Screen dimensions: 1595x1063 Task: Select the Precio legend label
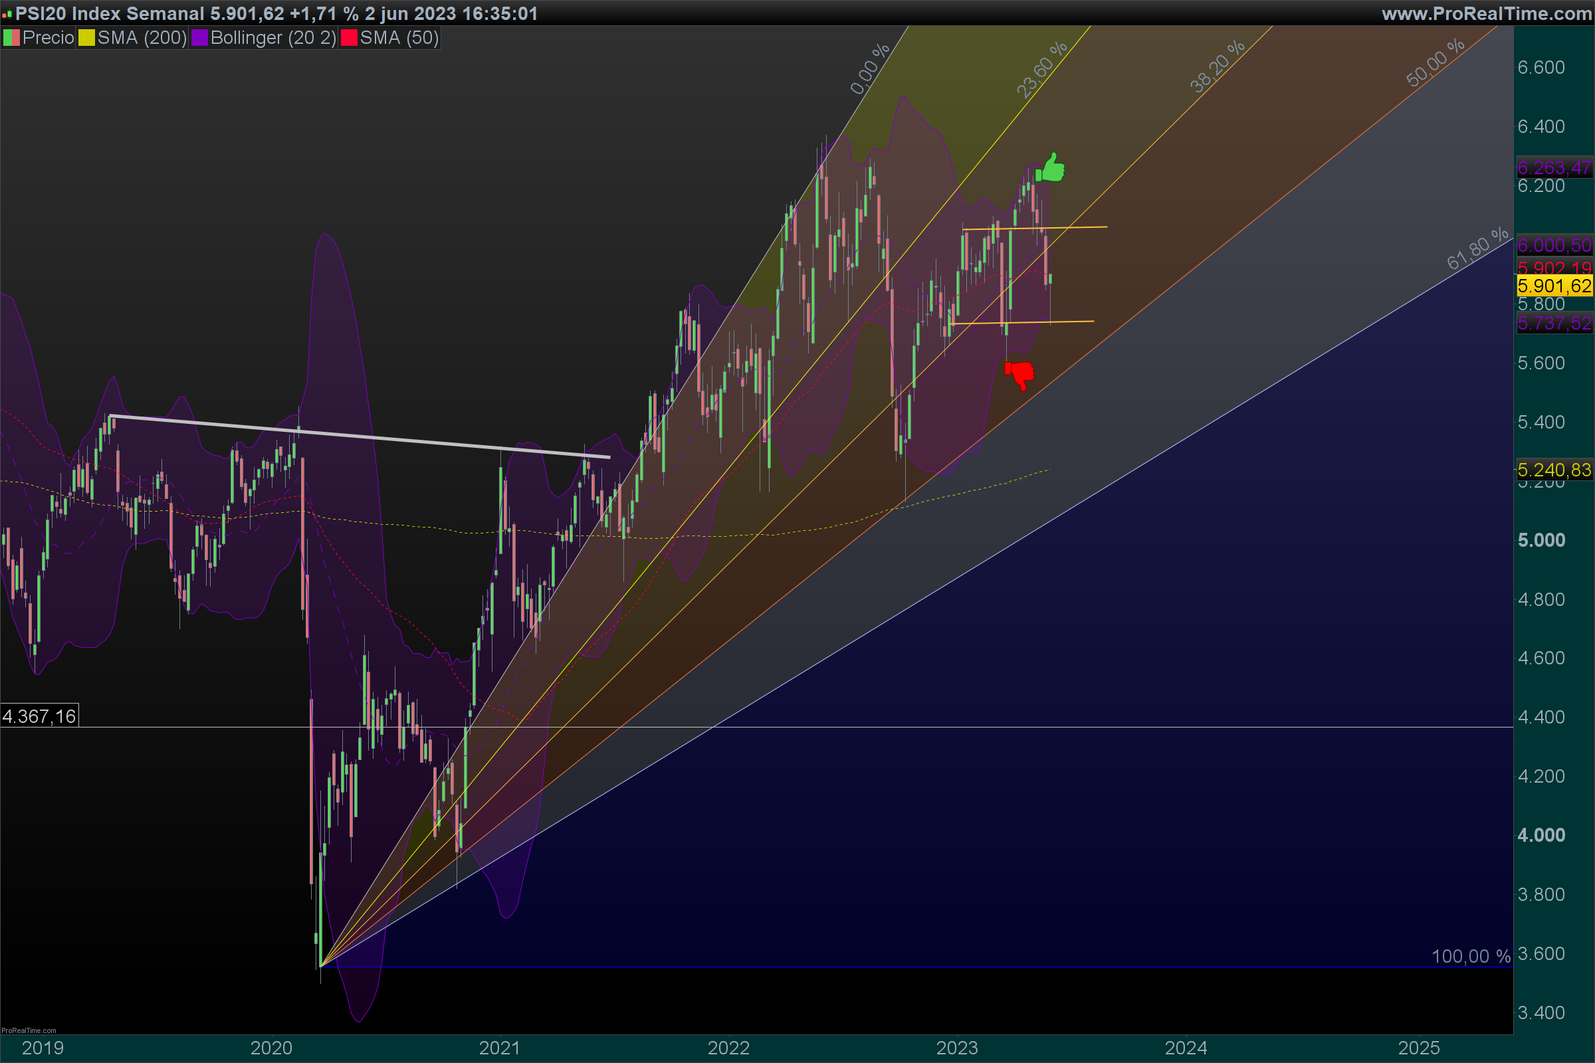[48, 38]
